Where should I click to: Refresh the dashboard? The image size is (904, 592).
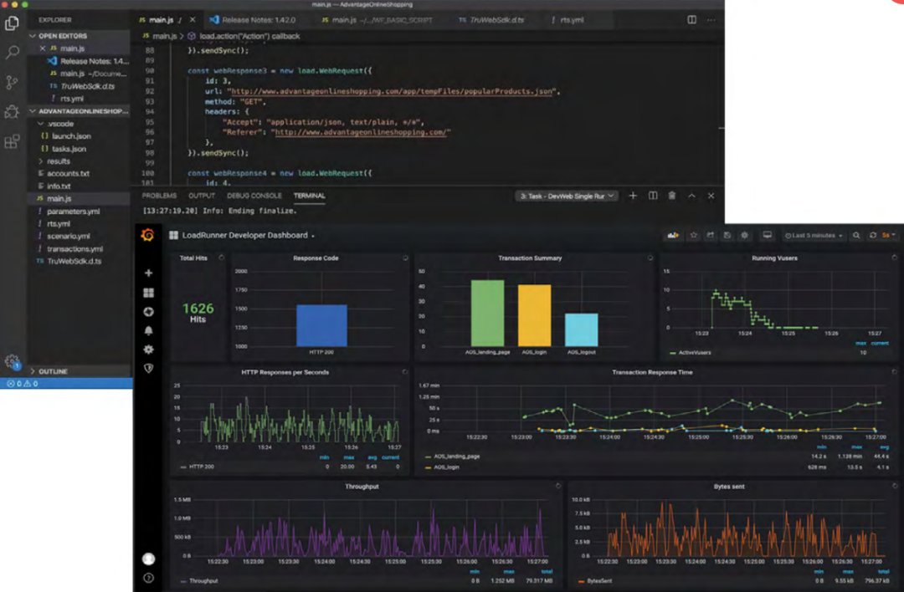tap(873, 235)
